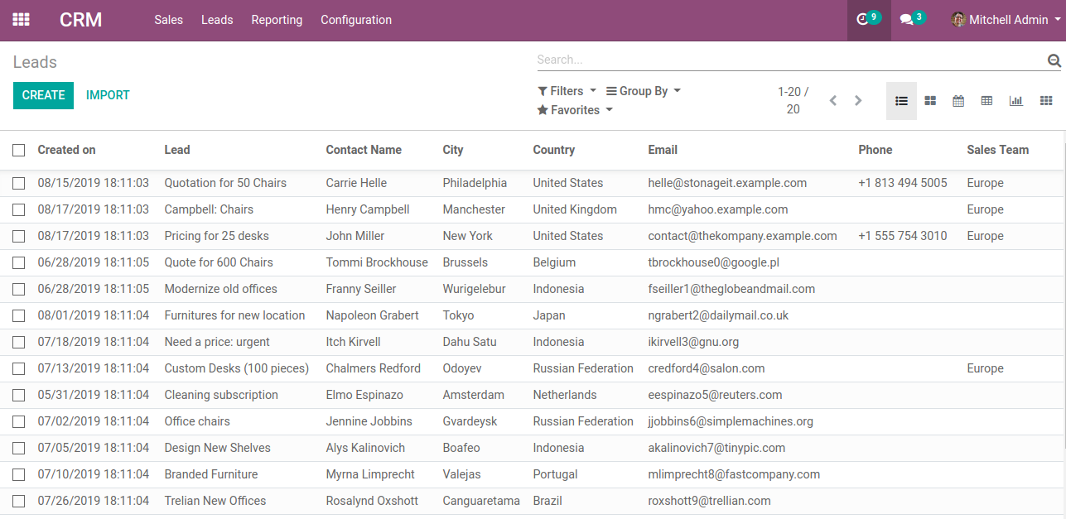The height and width of the screenshot is (519, 1066).
Task: Click Mitchell Admin avatar picture
Action: [x=958, y=20]
